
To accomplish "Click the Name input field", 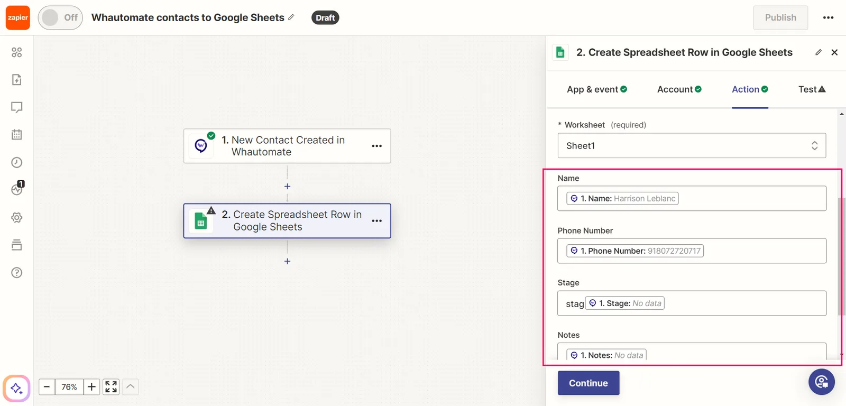I will (692, 198).
